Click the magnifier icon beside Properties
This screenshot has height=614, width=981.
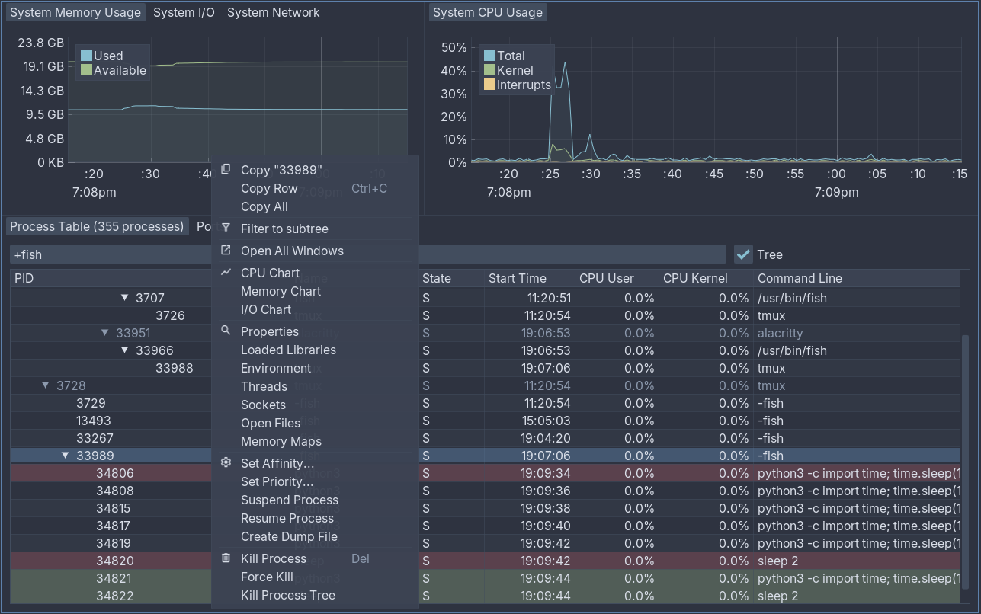[x=226, y=331]
